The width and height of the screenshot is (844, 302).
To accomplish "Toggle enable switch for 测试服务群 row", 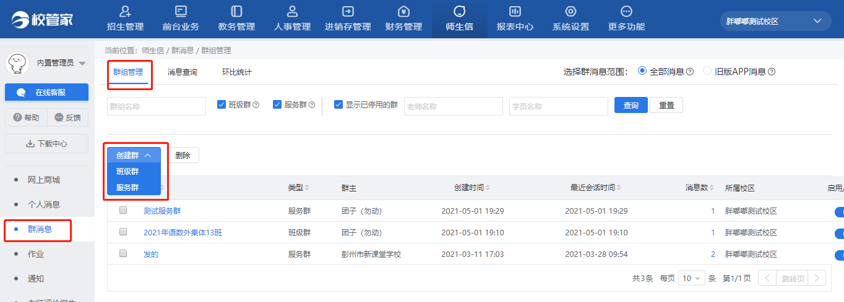I will coord(839,212).
